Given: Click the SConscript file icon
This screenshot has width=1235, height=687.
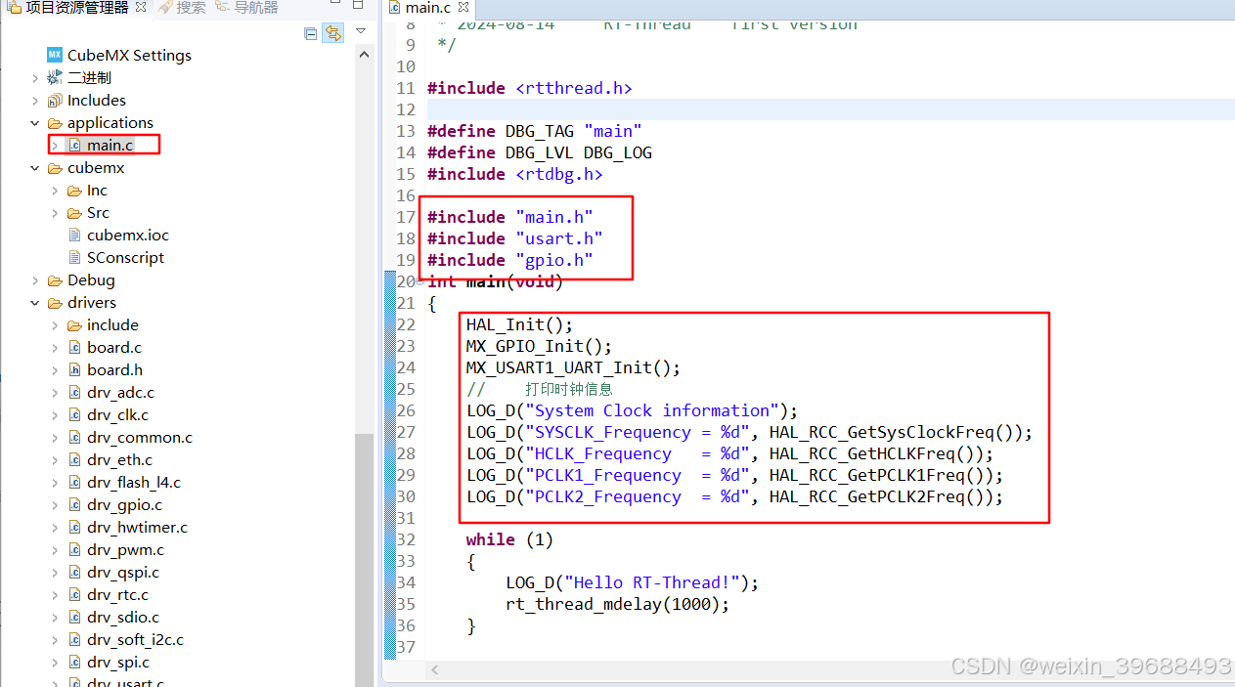Looking at the screenshot, I should [74, 257].
